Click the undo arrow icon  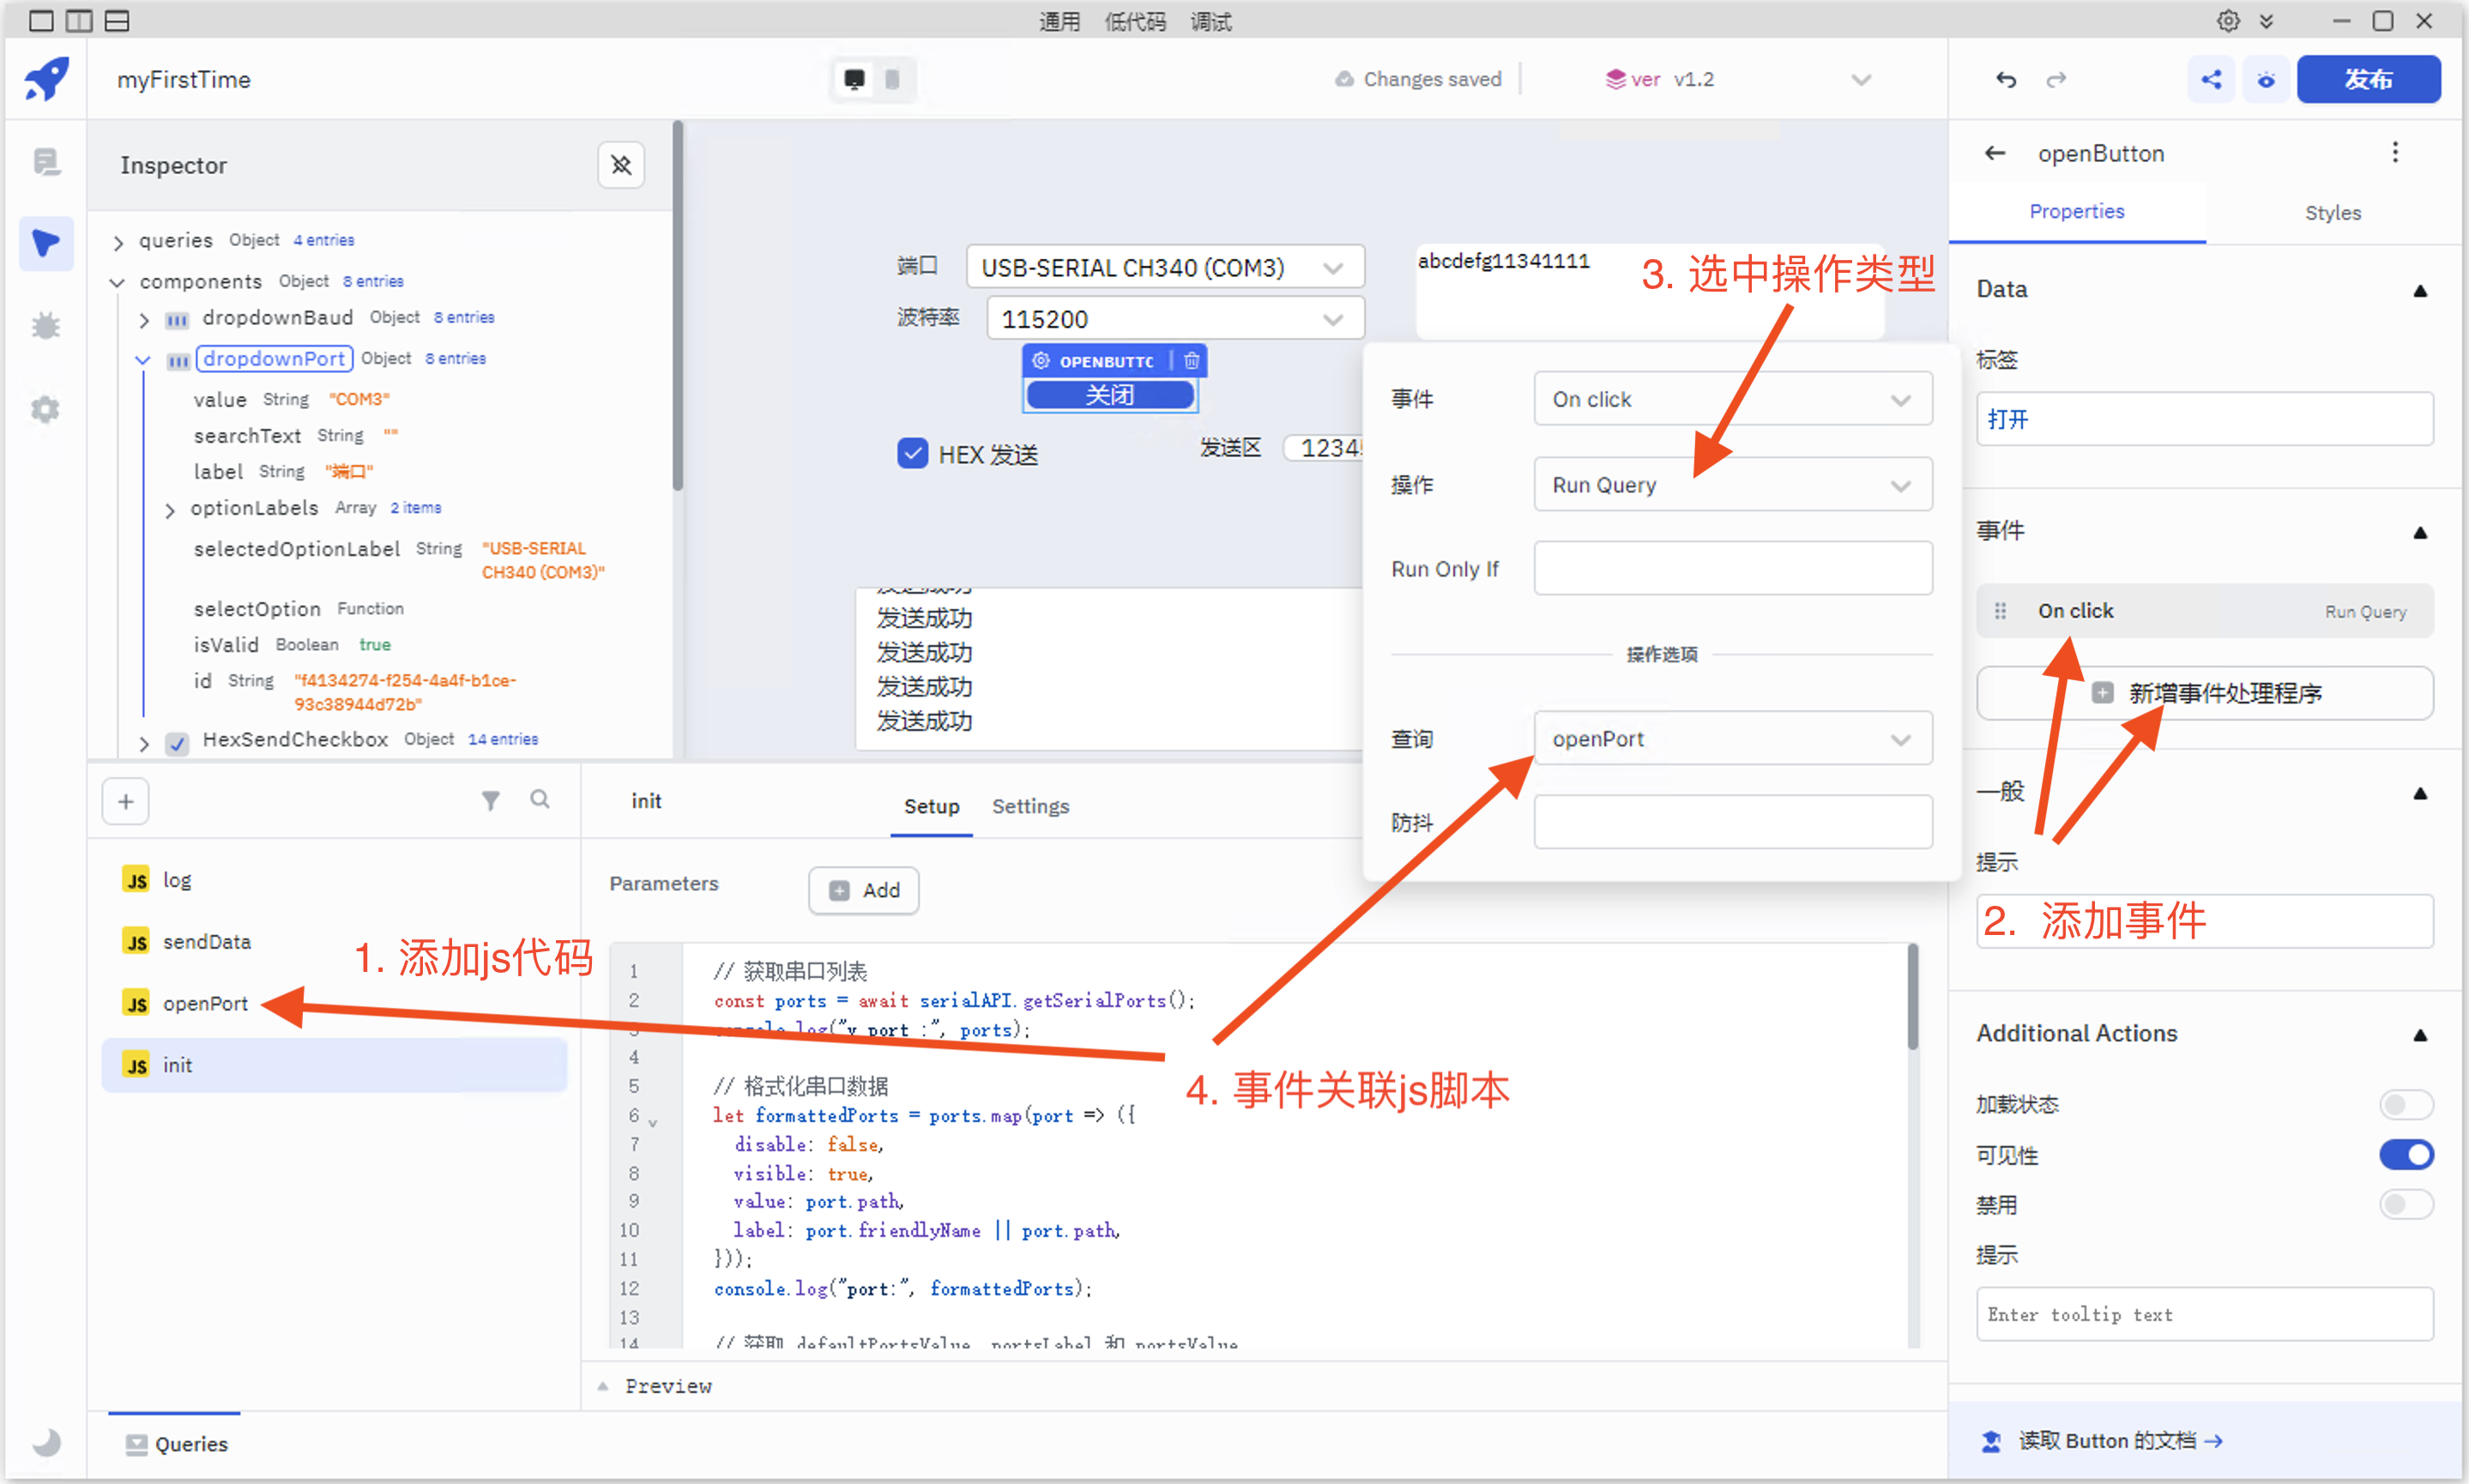coord(2005,80)
